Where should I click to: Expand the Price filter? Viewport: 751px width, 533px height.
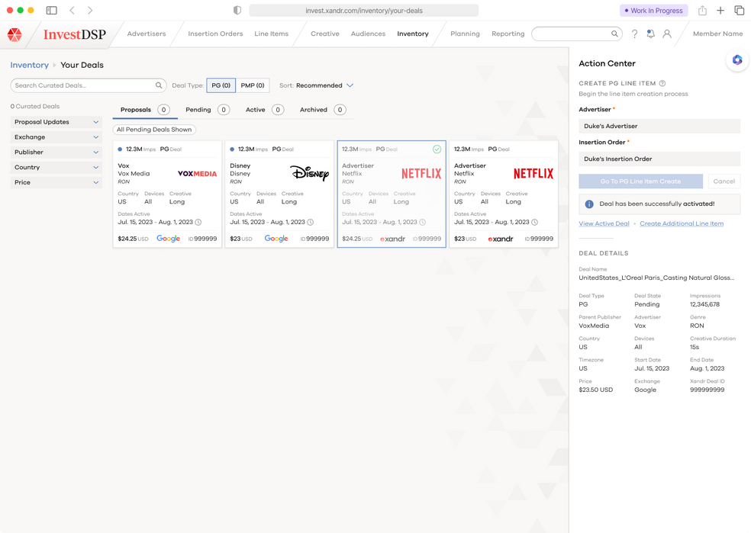56,182
